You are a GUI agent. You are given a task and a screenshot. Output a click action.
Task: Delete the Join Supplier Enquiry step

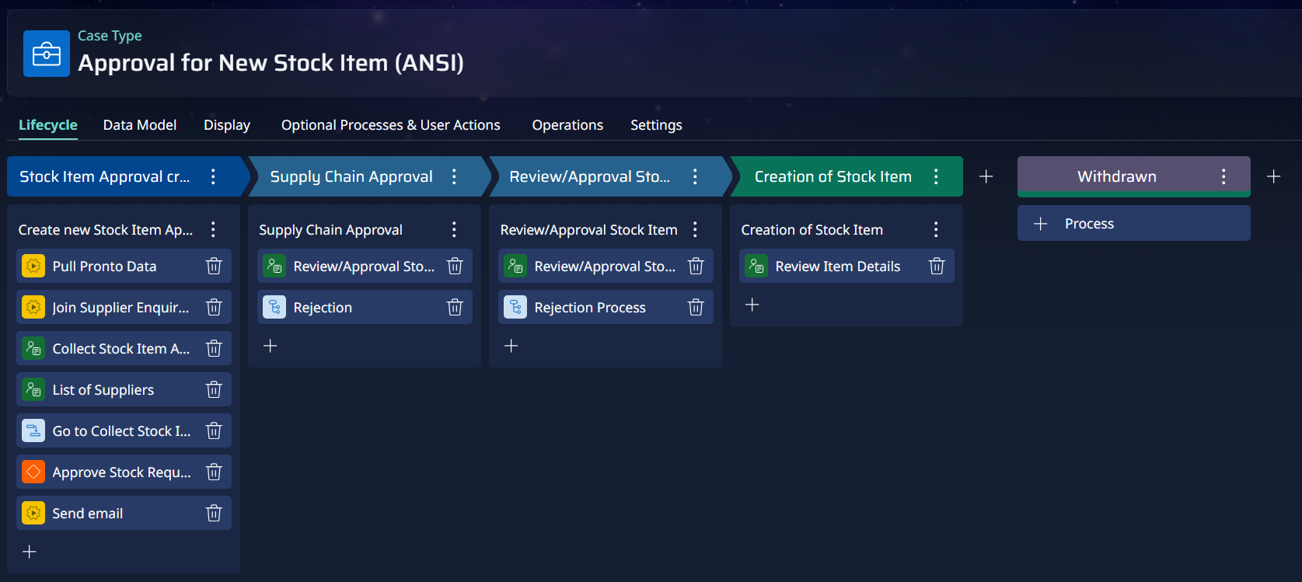click(x=214, y=308)
